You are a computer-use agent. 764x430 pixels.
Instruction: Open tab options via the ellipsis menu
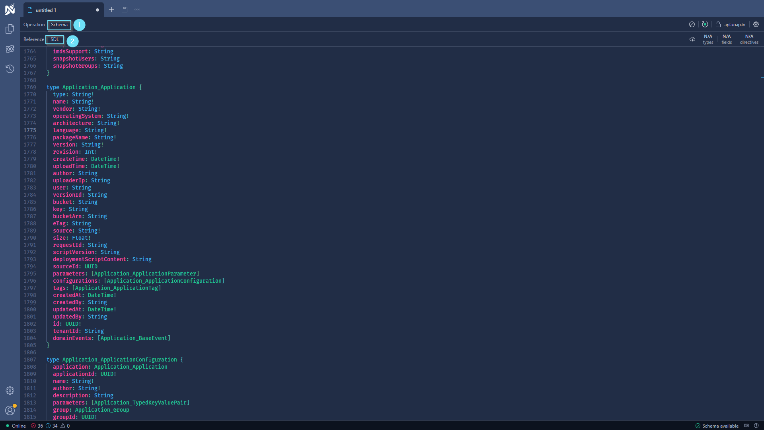click(x=137, y=9)
